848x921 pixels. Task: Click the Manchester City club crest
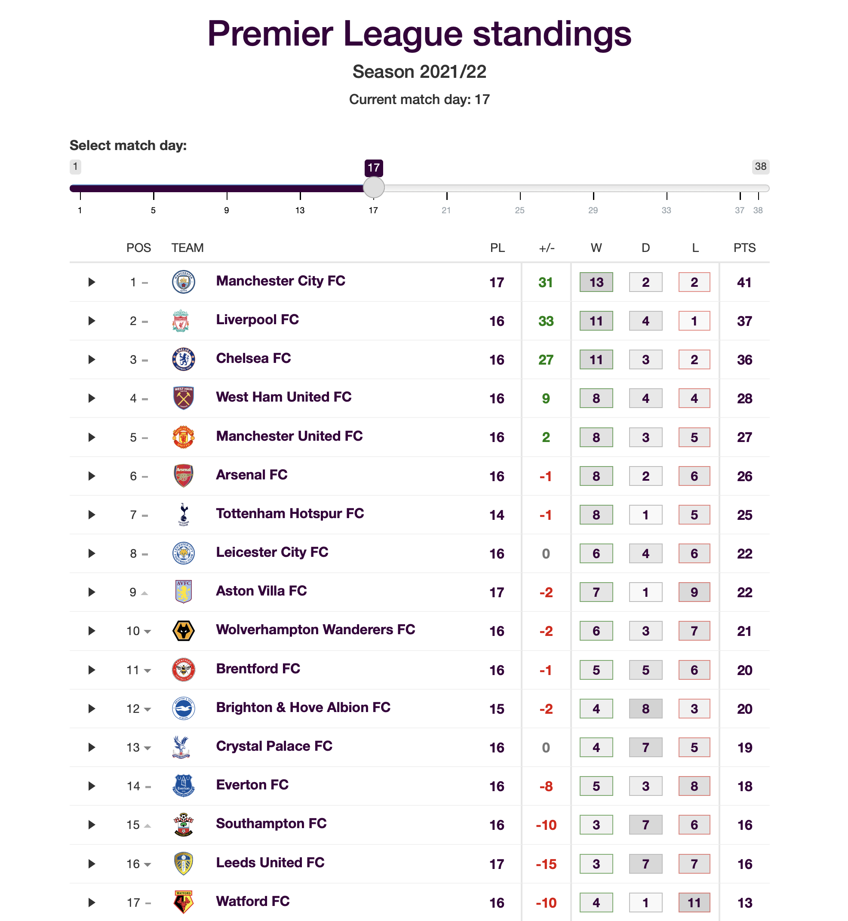point(183,282)
